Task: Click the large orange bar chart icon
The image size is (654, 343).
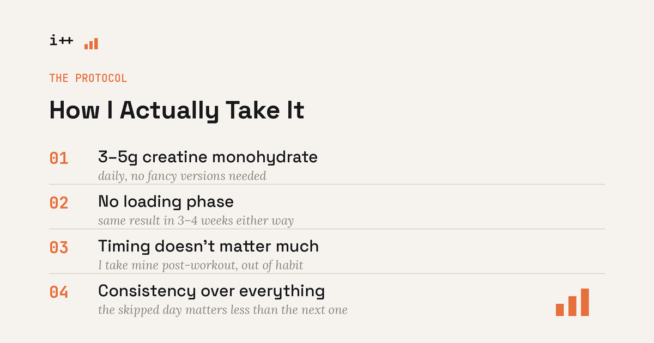Action: (x=572, y=302)
